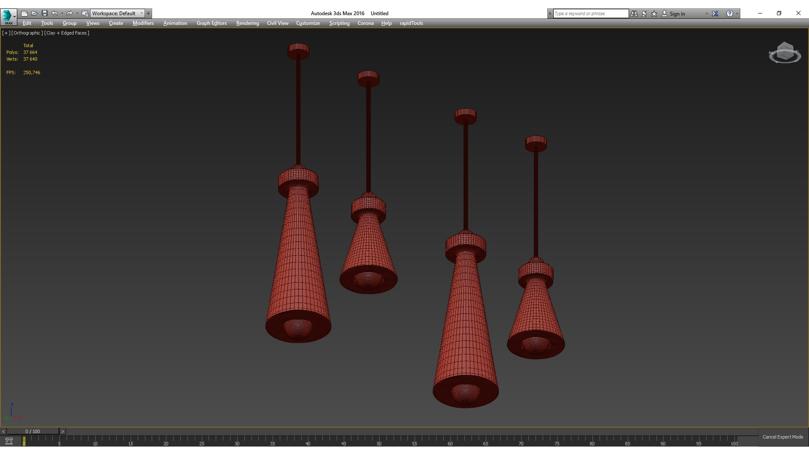Open the 3ds Max application menu
This screenshot has height=455, width=809.
(8, 17)
